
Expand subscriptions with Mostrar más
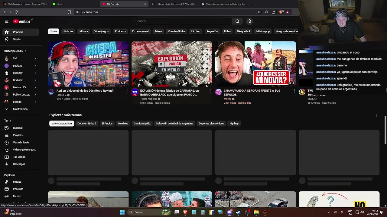[x=21, y=109]
